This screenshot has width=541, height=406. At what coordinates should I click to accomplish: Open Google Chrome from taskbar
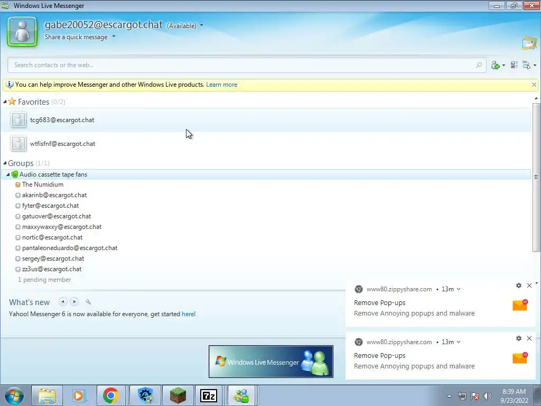tap(111, 395)
